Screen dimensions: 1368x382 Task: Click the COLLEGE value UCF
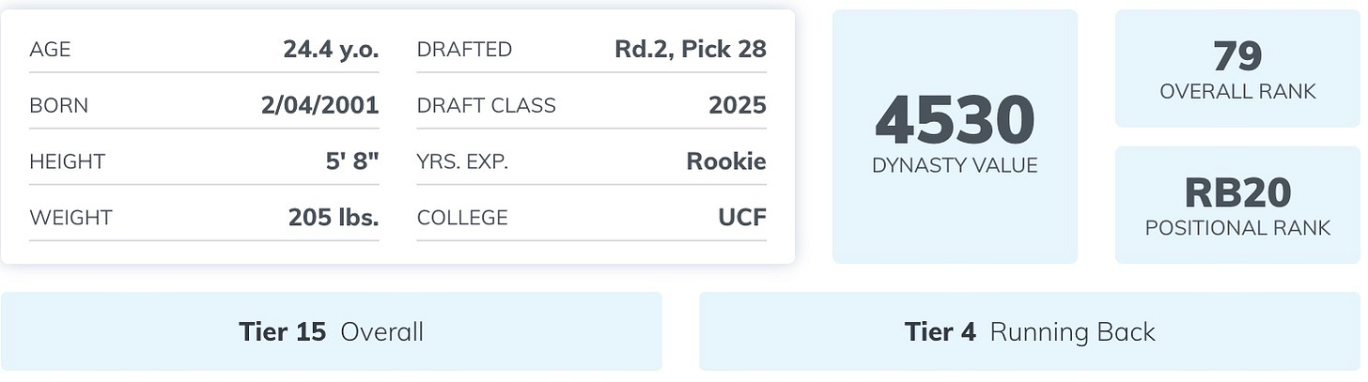pyautogui.click(x=741, y=218)
